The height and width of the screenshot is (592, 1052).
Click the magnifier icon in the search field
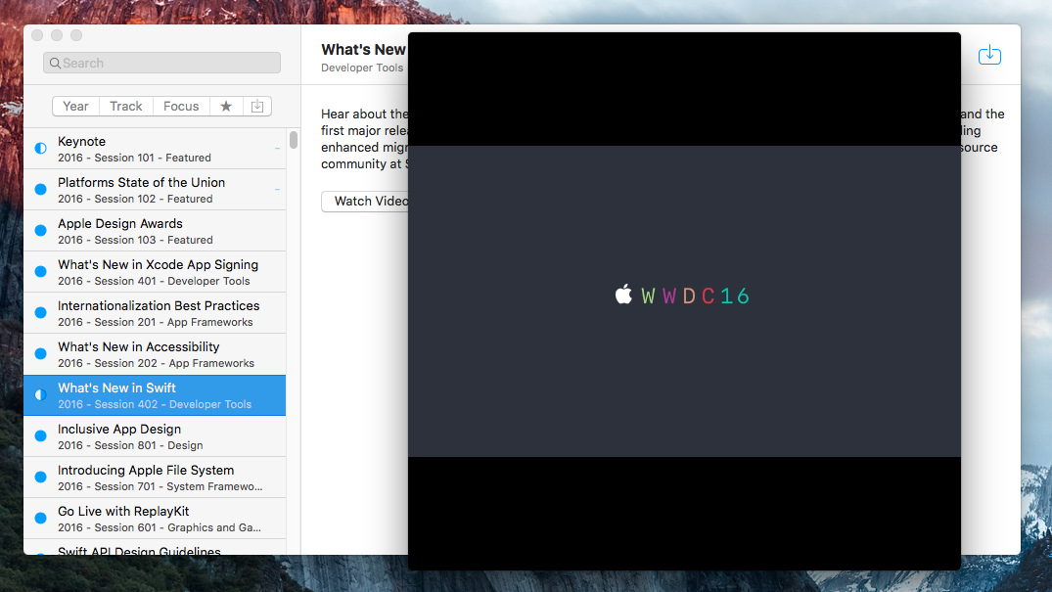(55, 64)
